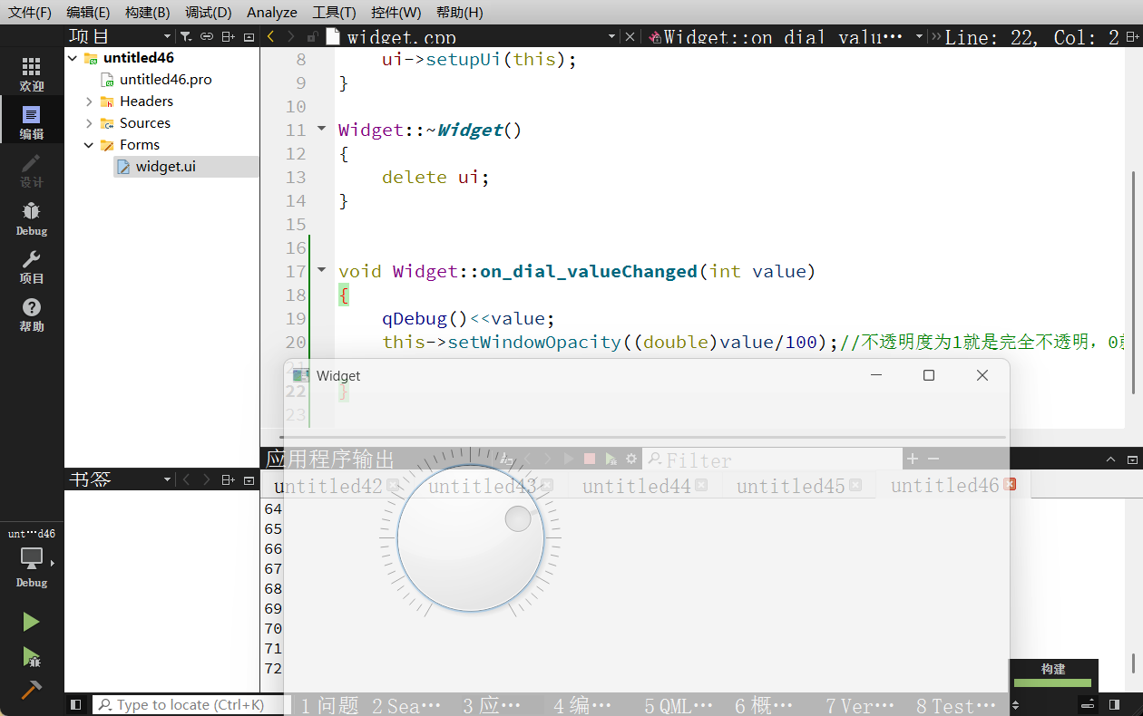Start debugging with the Run-with-bug button
This screenshot has width=1143, height=716.
point(31,656)
